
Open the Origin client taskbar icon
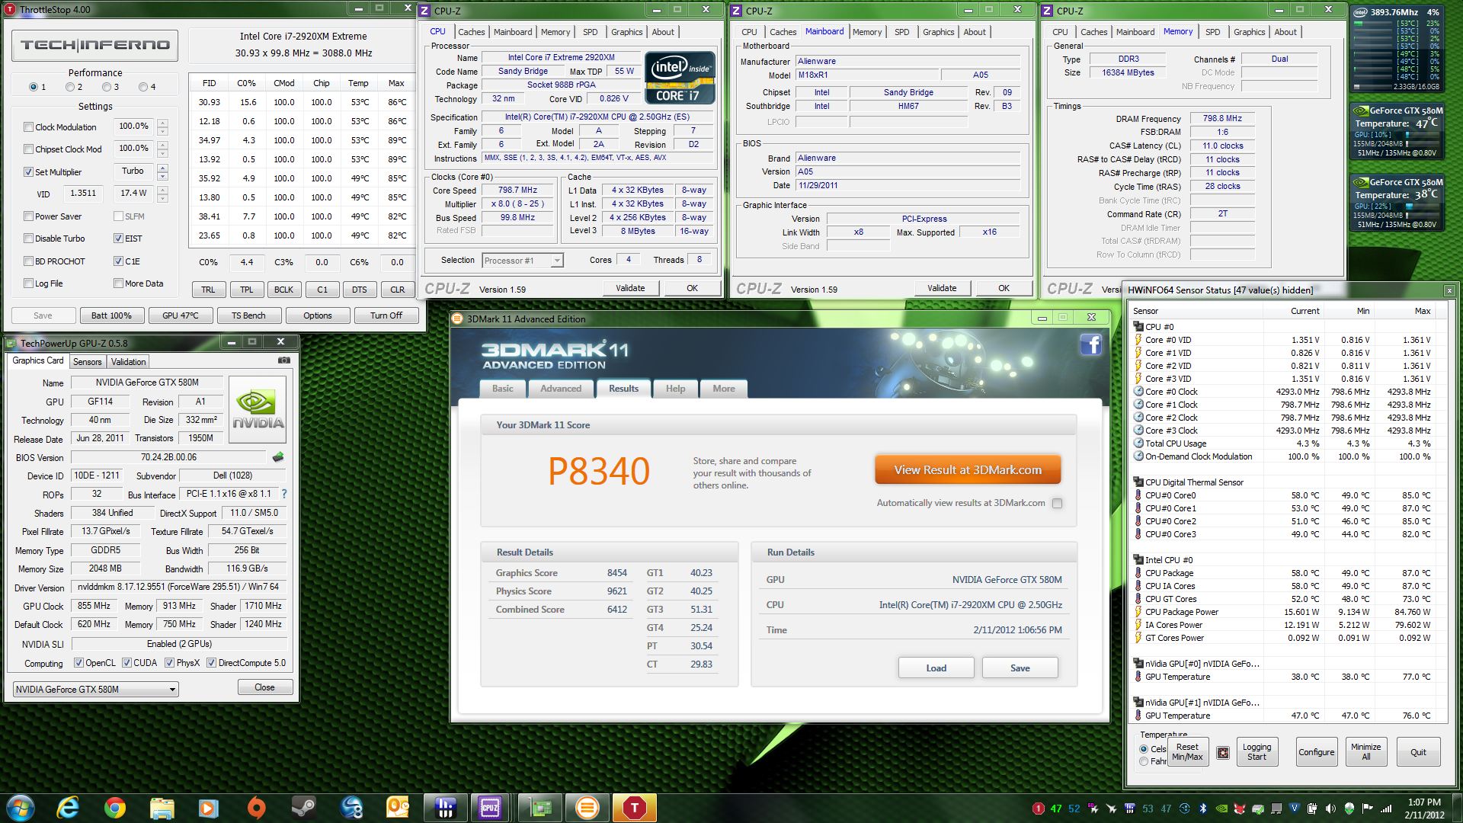(256, 808)
